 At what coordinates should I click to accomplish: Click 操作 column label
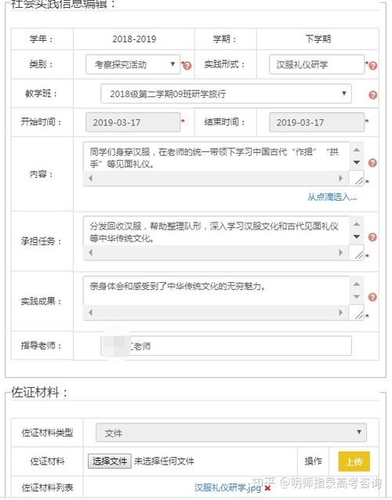[x=313, y=461]
